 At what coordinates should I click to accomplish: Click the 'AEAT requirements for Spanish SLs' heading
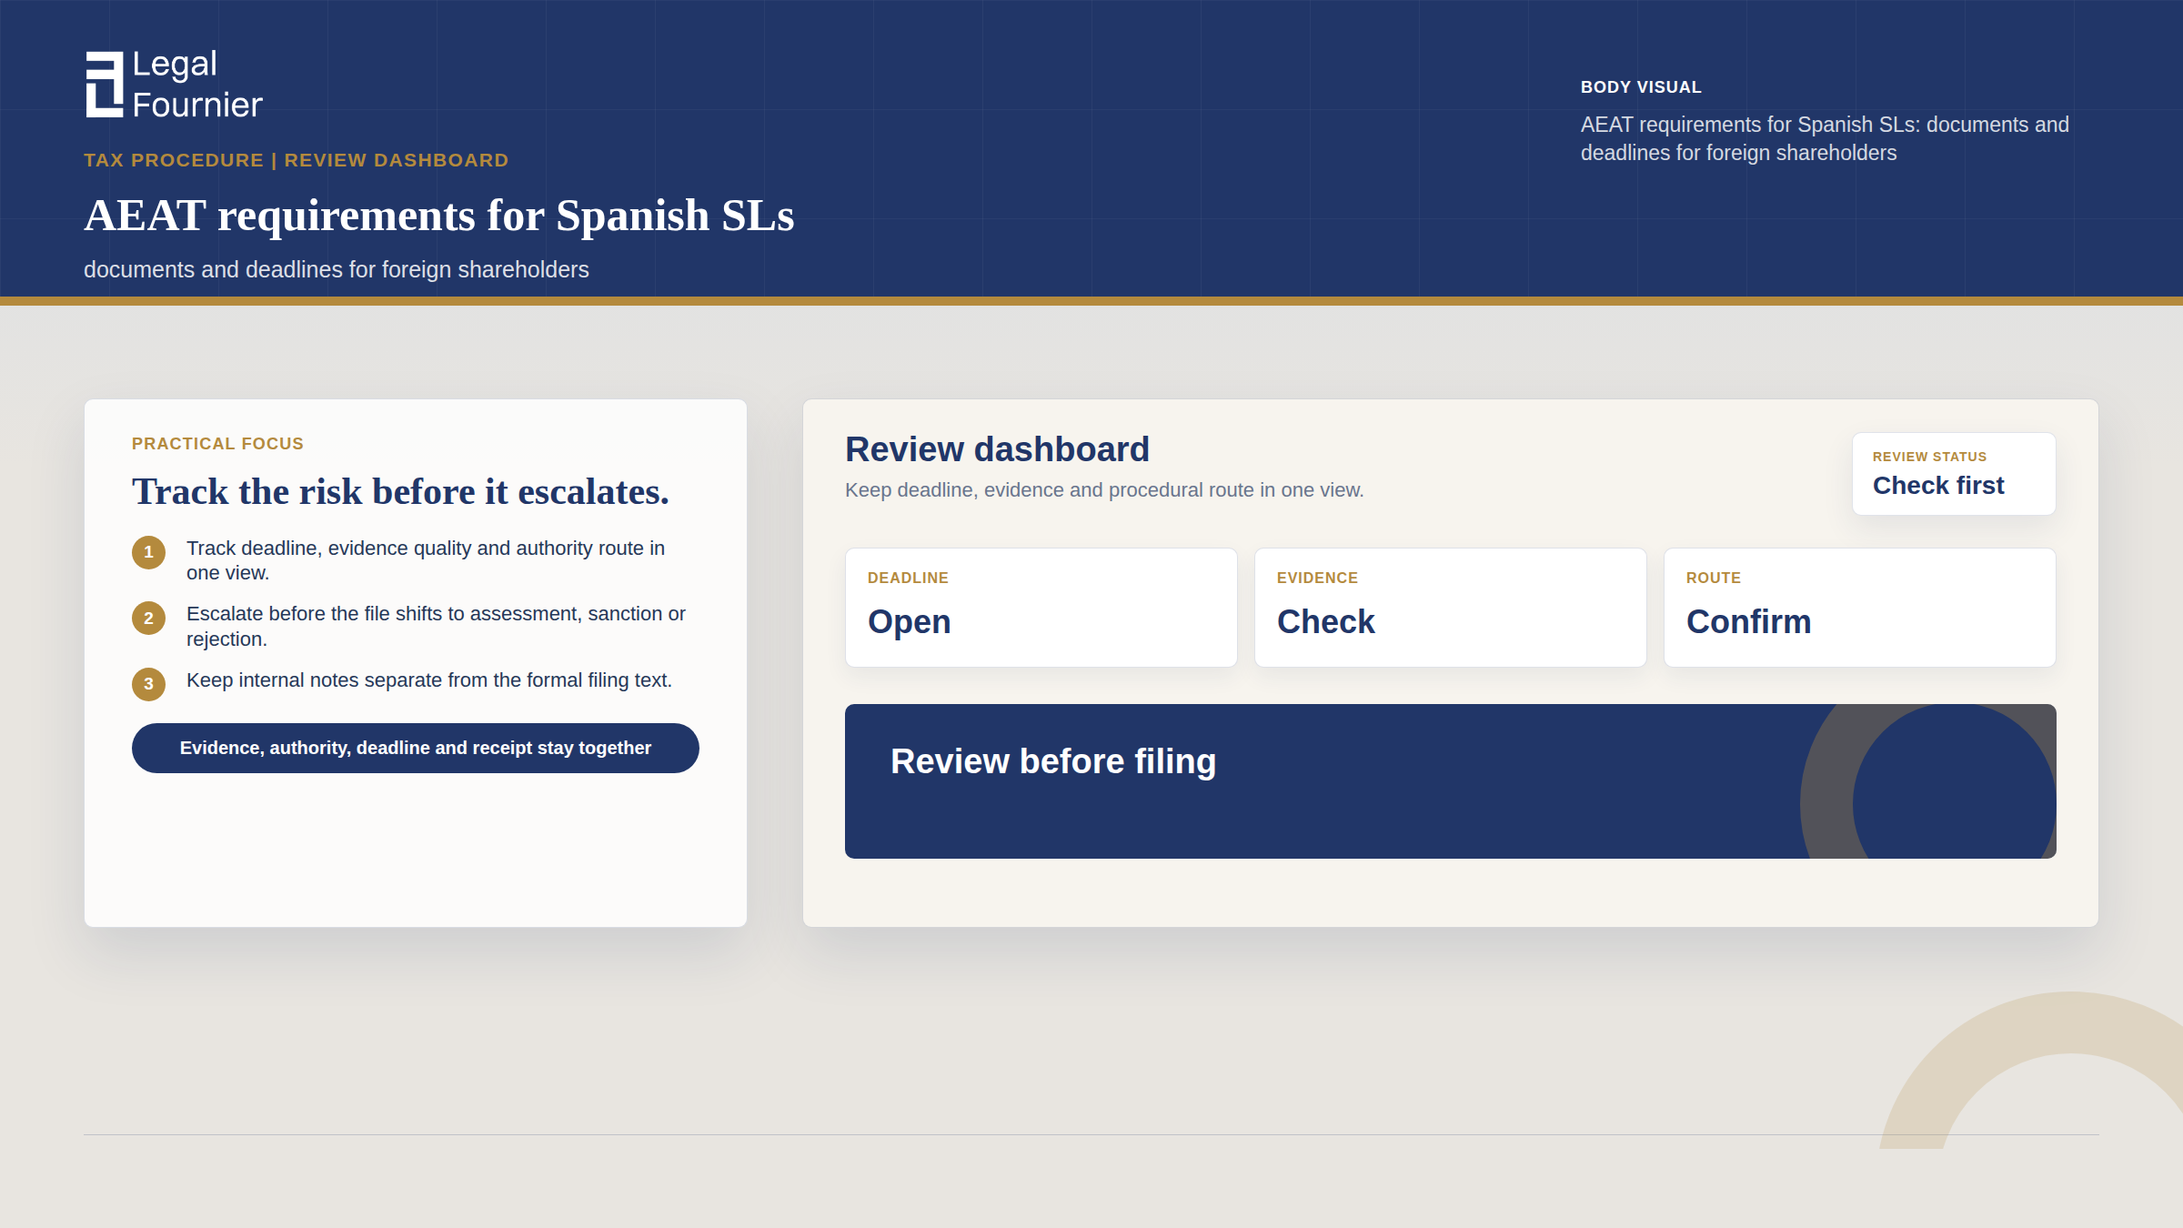[x=439, y=216]
